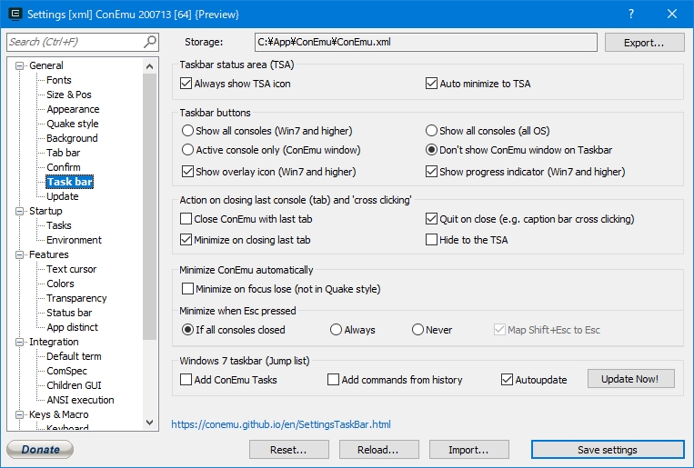Open the Background settings page
The height and width of the screenshot is (468, 694).
72,138
